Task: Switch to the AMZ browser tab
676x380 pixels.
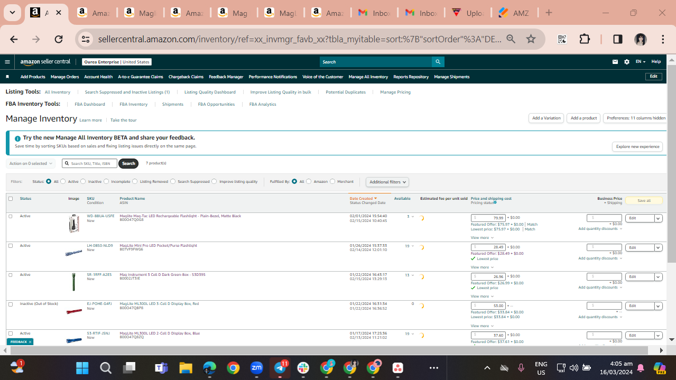Action: (x=514, y=13)
